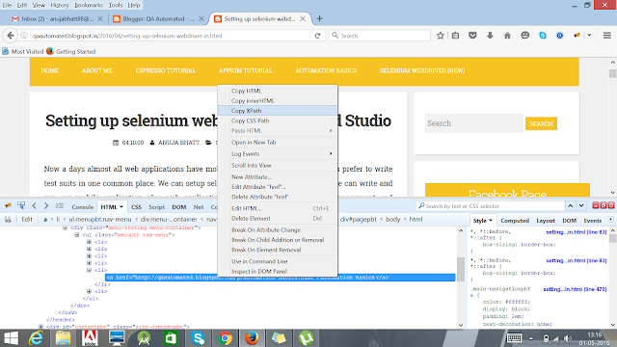Expand the div contentpbt node
This screenshot has width=617, height=347.
[40, 327]
